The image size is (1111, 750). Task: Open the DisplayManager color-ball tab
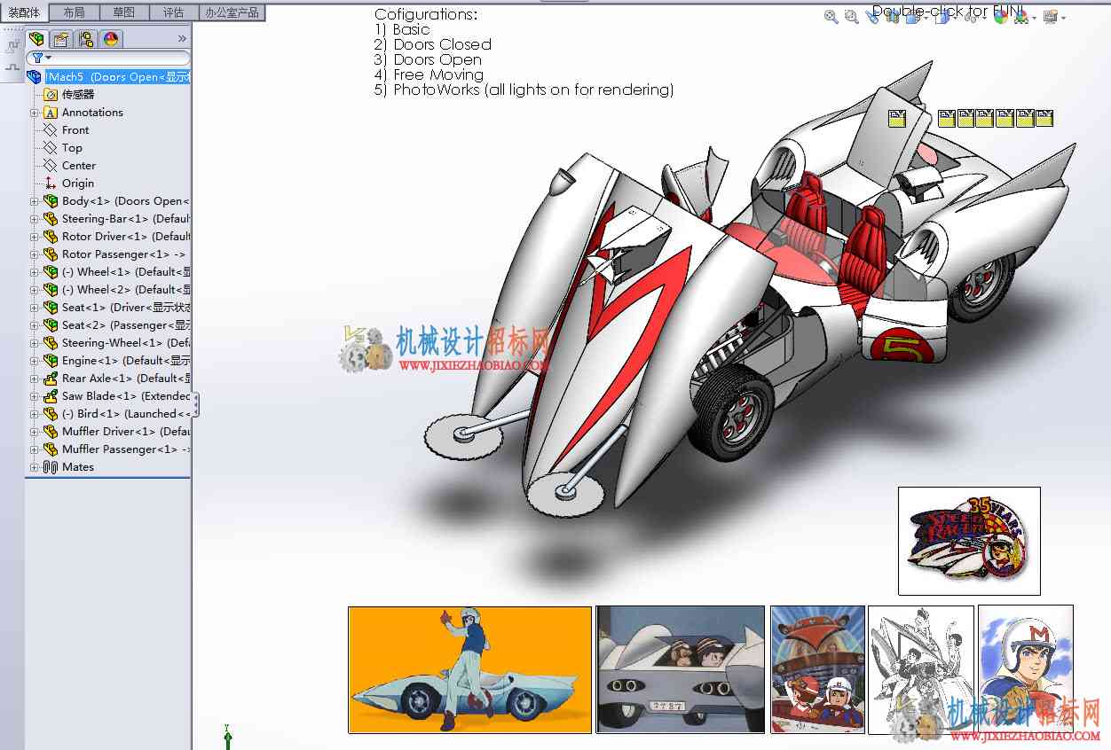(110, 39)
